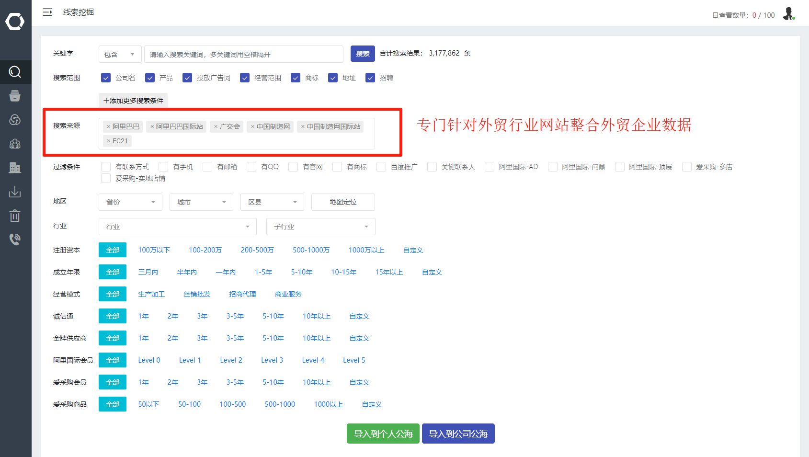Image resolution: width=809 pixels, height=457 pixels.
Task: Click 自定义 in 注册资本 row
Action: (x=413, y=250)
